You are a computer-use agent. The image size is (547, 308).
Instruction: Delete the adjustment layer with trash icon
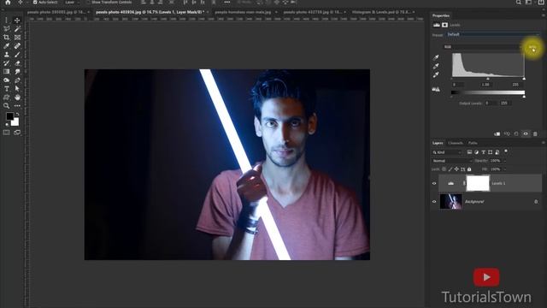click(x=535, y=133)
